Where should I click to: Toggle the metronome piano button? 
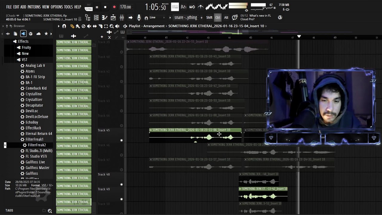tap(175, 7)
